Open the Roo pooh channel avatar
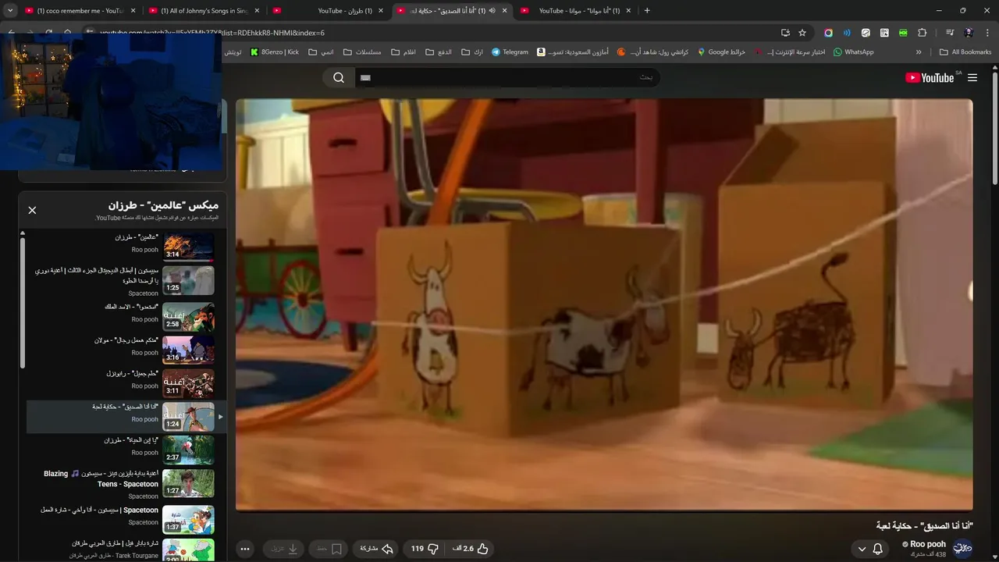Image resolution: width=999 pixels, height=562 pixels. click(963, 549)
